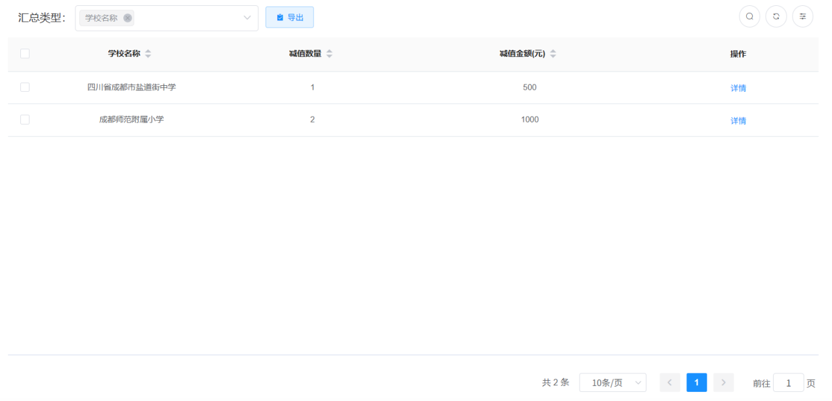Click the 导出 export button

click(290, 18)
